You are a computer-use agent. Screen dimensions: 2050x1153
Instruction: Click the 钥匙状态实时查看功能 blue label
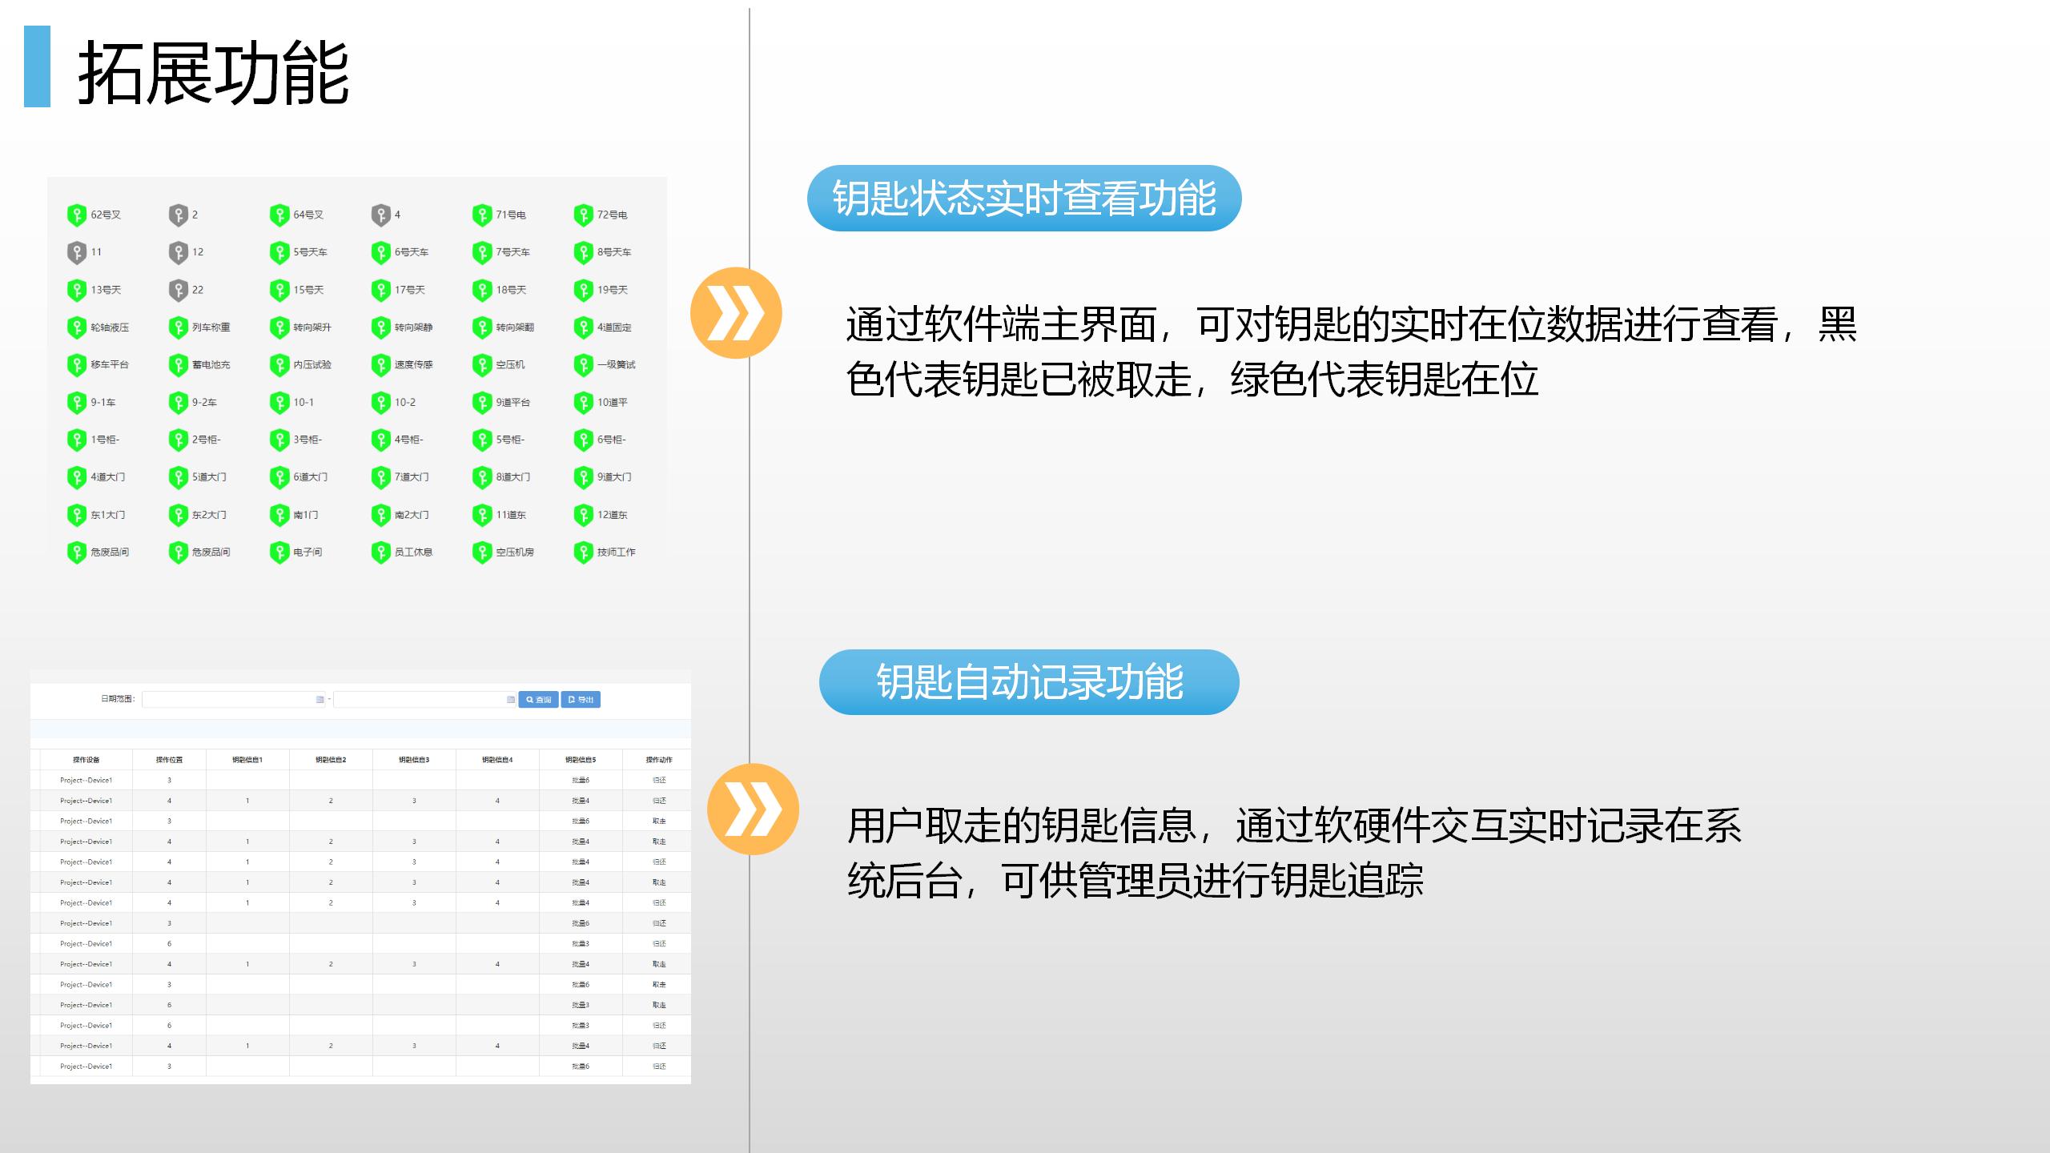click(1023, 199)
